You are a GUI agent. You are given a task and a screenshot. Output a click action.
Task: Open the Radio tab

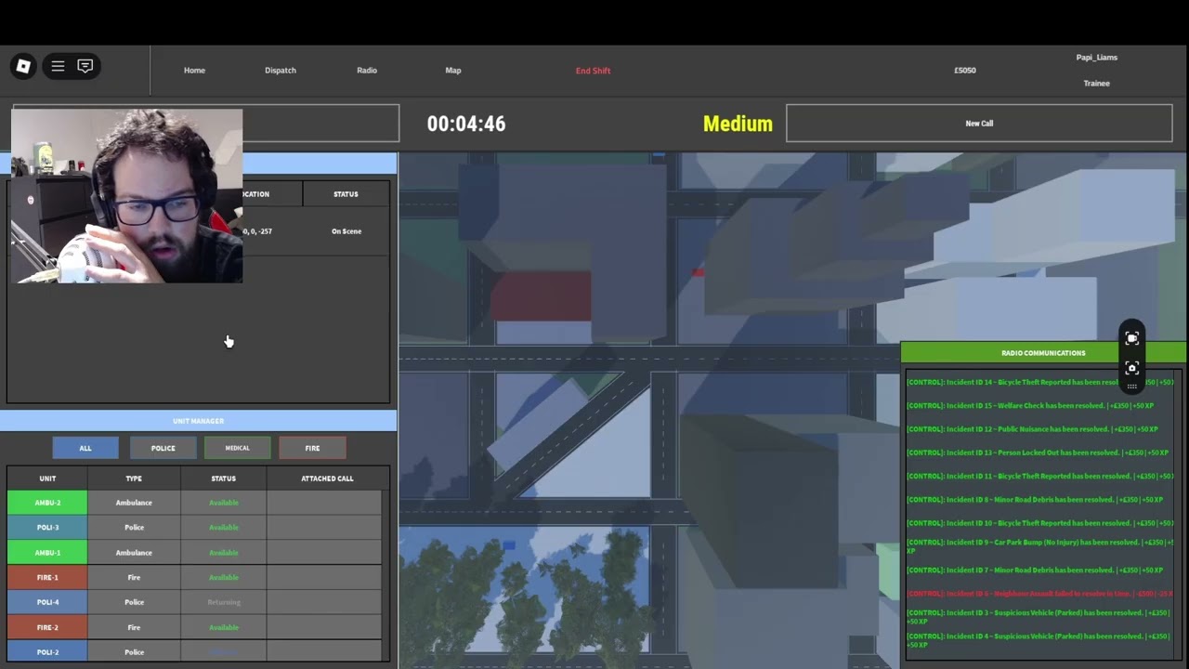tap(367, 71)
